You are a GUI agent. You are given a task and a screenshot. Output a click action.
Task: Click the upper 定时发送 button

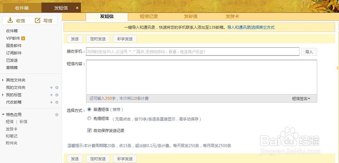tap(98, 39)
